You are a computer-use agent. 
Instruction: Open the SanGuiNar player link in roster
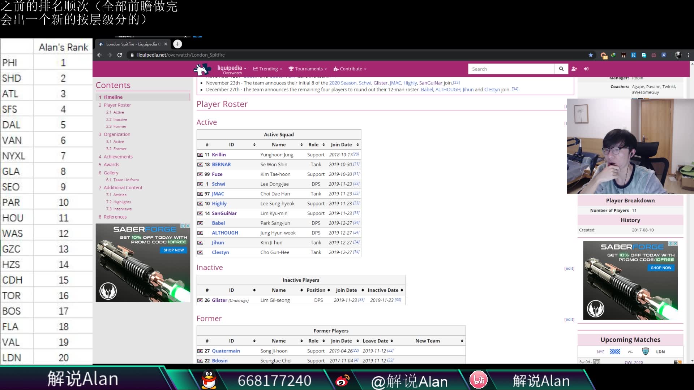point(224,213)
